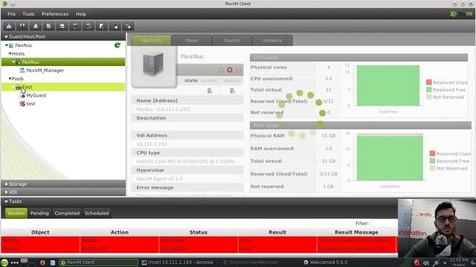The height and width of the screenshot is (267, 476).
Task: Click the Physical cores row in CPU usage
Action: (295, 67)
